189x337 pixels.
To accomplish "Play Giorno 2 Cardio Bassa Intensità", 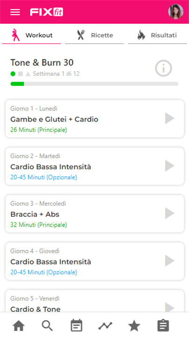I will pyautogui.click(x=170, y=166).
